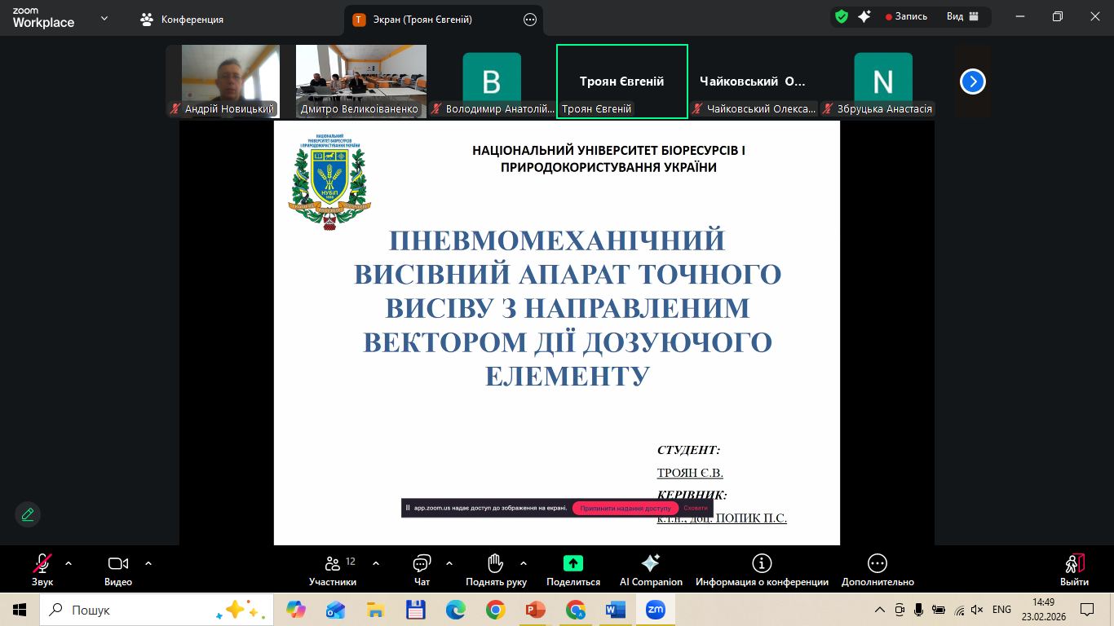Open Chrome with profile badge on taskbar
Screen dimensions: 1114x626
576,610
